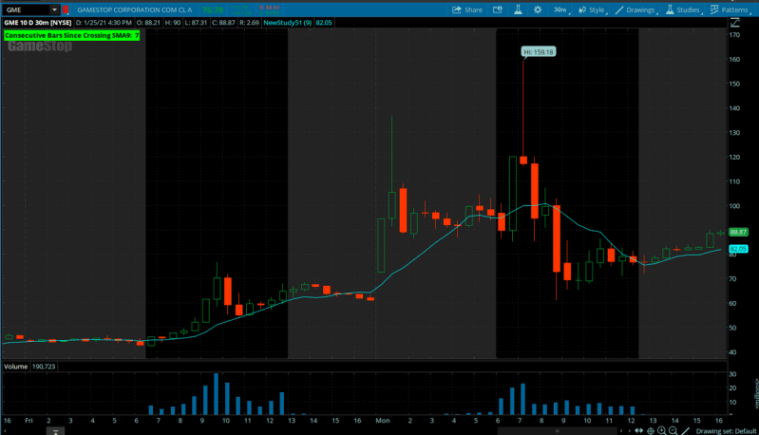
Task: Click the 88.87 last price tag
Action: coord(738,233)
